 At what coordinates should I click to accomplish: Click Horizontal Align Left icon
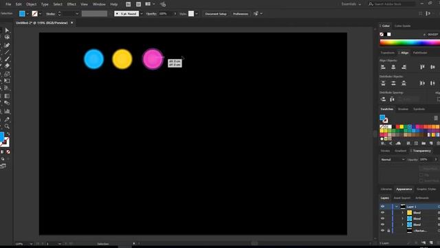pyautogui.click(x=383, y=67)
